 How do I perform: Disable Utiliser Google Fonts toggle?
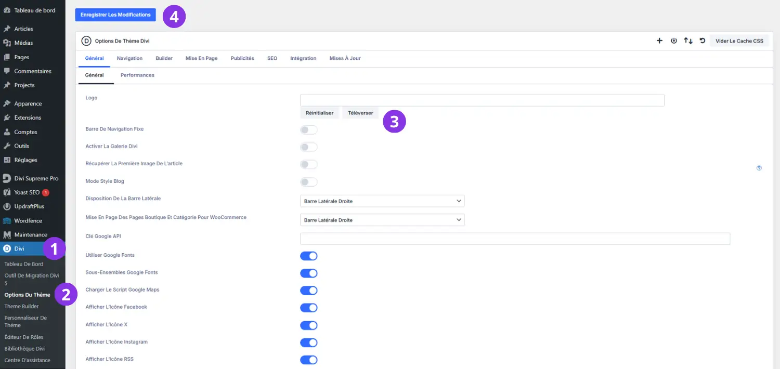309,256
